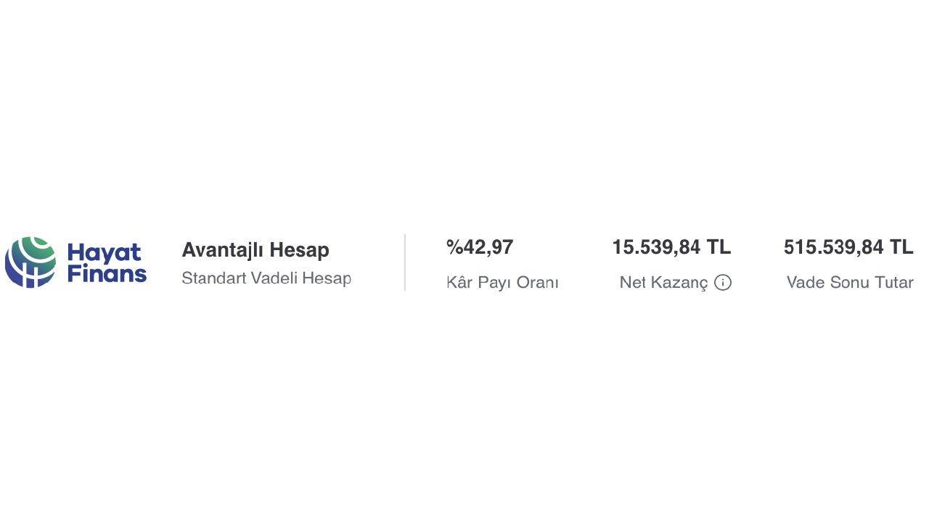Image resolution: width=929 pixels, height=522 pixels.
Task: Select the 15.539,84 TL net gain amount
Action: click(671, 248)
